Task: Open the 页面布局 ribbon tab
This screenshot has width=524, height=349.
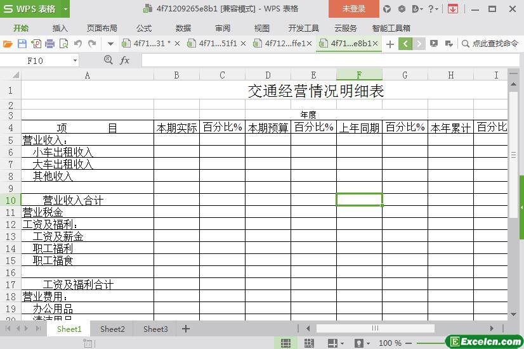Action: (x=102, y=29)
